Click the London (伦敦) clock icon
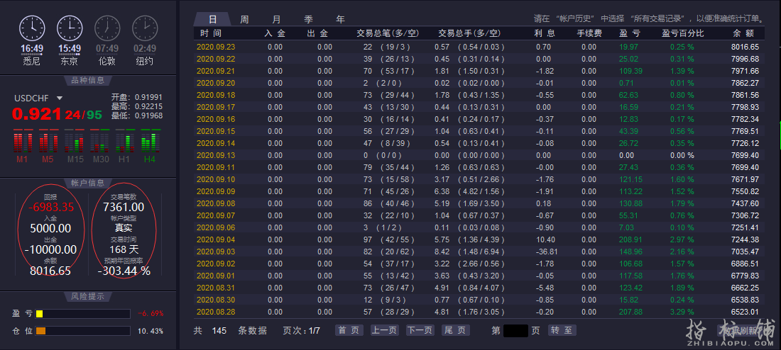 click(107, 28)
